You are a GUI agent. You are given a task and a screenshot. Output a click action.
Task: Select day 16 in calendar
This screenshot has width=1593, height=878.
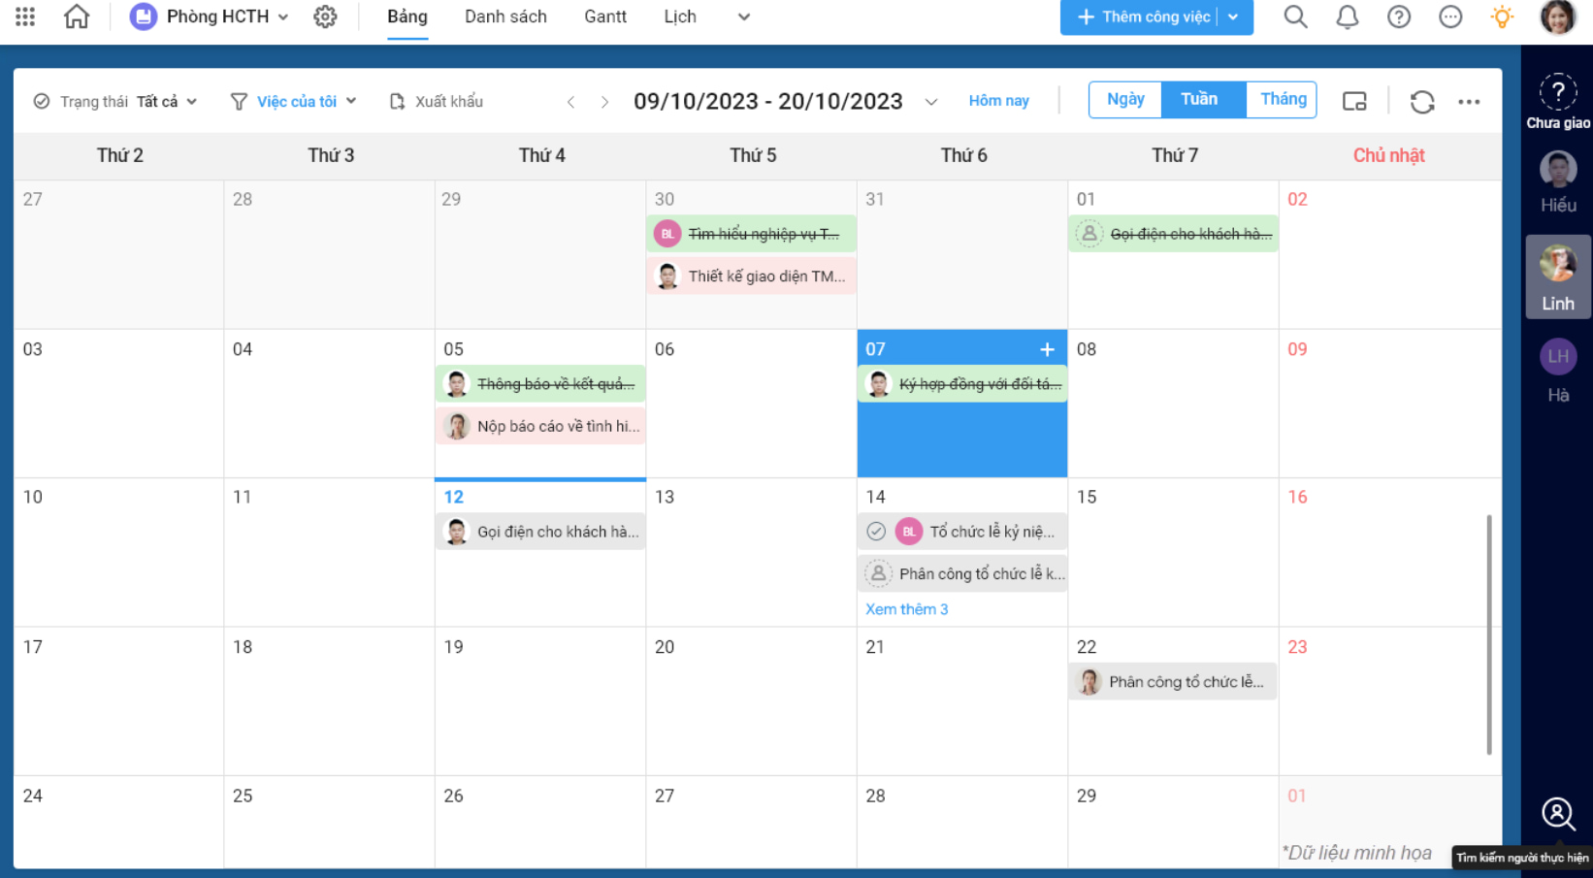(x=1297, y=497)
